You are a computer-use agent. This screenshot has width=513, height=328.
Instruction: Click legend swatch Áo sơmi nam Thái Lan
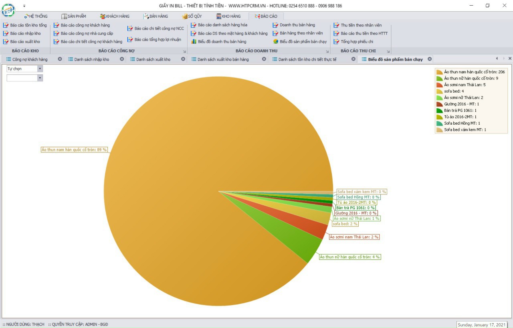[x=440, y=85]
